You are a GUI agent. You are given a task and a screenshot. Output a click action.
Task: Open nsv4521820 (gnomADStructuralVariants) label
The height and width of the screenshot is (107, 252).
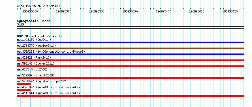(x=48, y=87)
